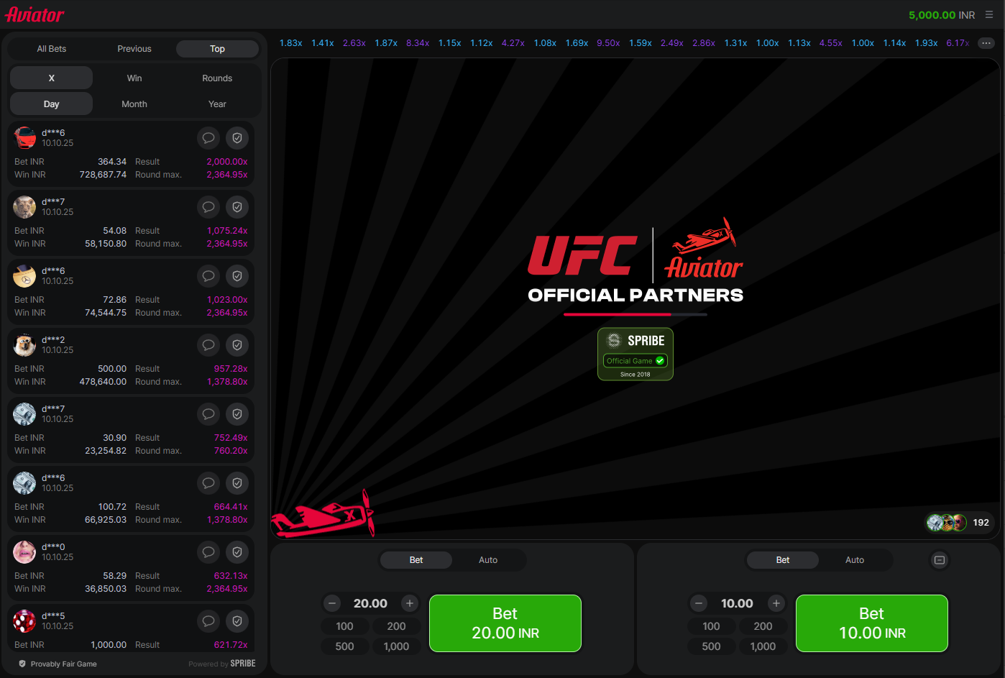Screen dimensions: 1005x678
Task: Place the 20.00 INR bet
Action: coord(505,623)
